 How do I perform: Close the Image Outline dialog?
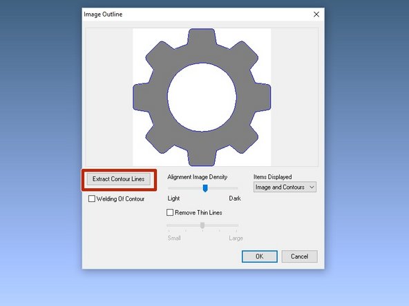[316, 14]
